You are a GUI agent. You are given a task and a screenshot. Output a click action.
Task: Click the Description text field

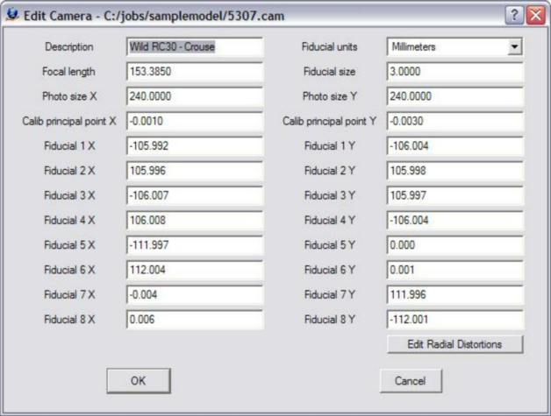[x=195, y=46]
